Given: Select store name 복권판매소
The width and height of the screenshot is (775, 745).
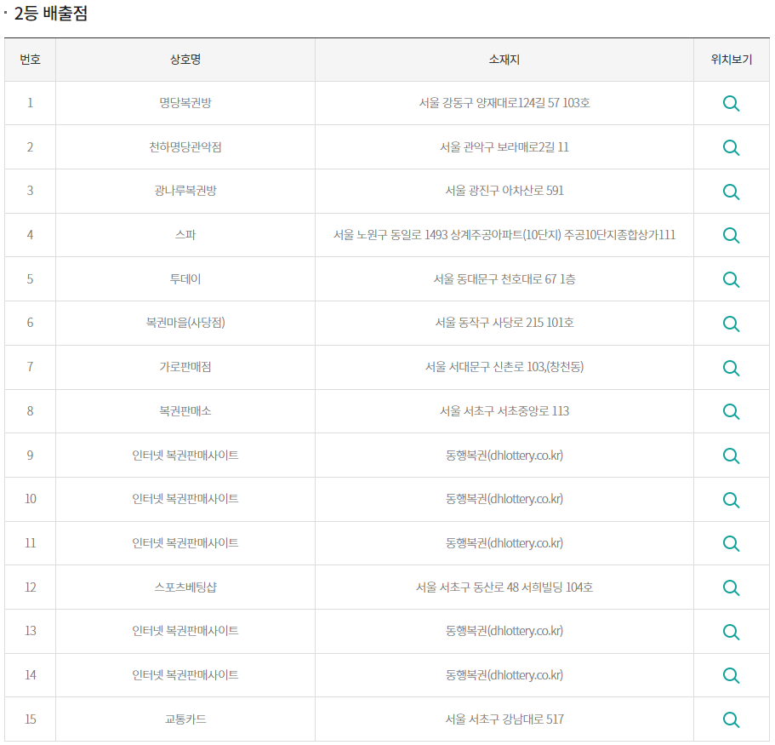Looking at the screenshot, I should [x=185, y=410].
